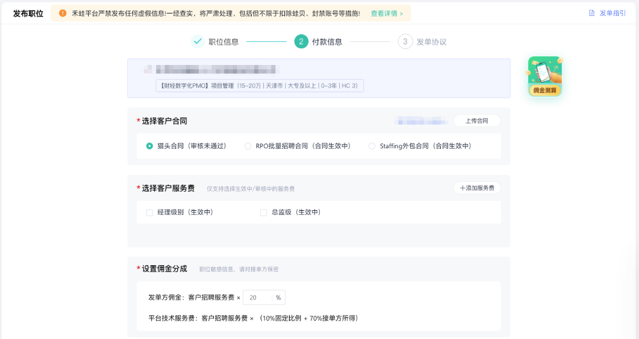Click the 财经数字化PMO job info tag
The width and height of the screenshot is (639, 339).
(x=260, y=86)
